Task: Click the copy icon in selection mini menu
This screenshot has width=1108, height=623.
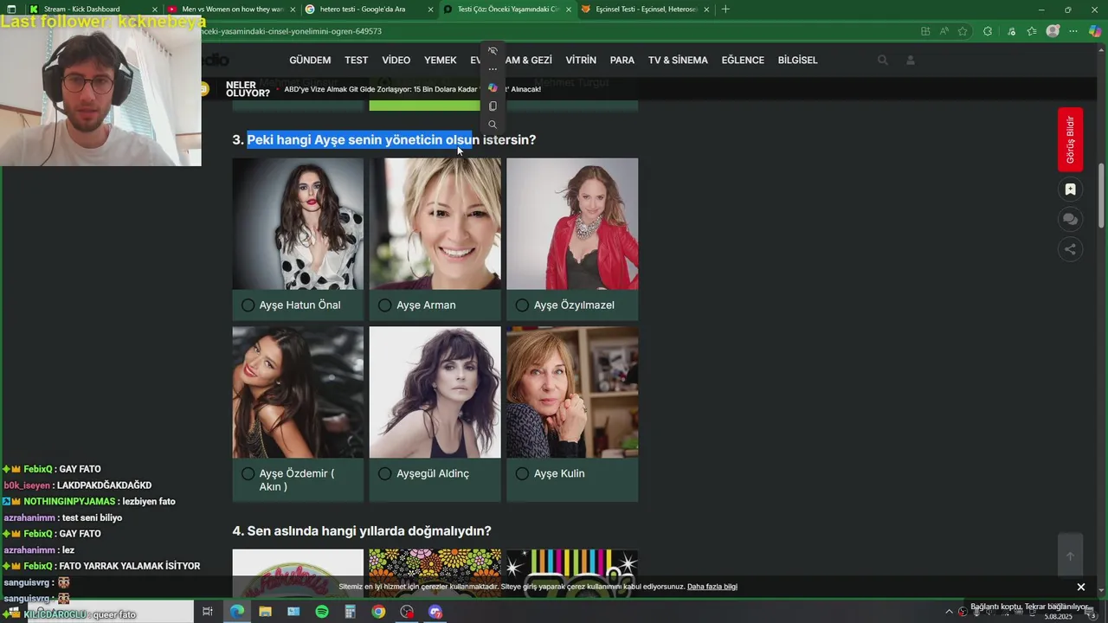Action: (x=493, y=106)
